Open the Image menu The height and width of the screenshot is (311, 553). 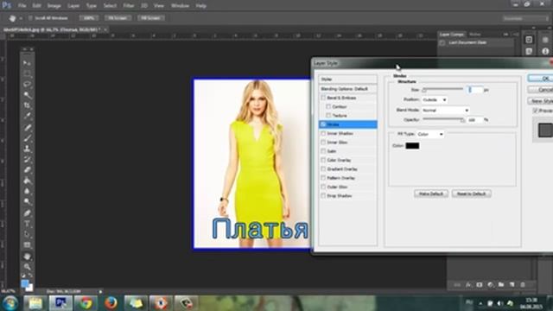54,6
